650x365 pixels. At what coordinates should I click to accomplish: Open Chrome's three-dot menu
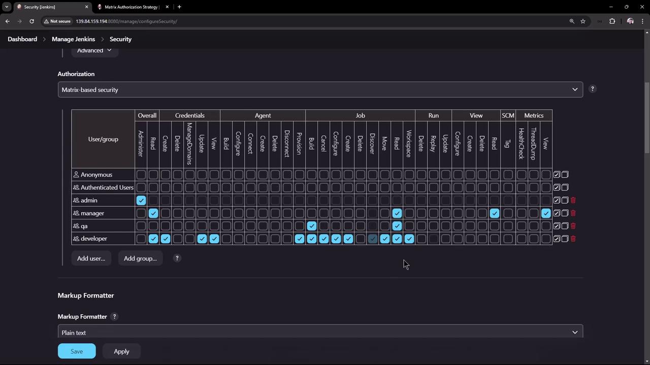click(642, 21)
